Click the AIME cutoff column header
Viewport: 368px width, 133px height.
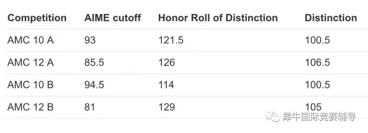click(113, 18)
